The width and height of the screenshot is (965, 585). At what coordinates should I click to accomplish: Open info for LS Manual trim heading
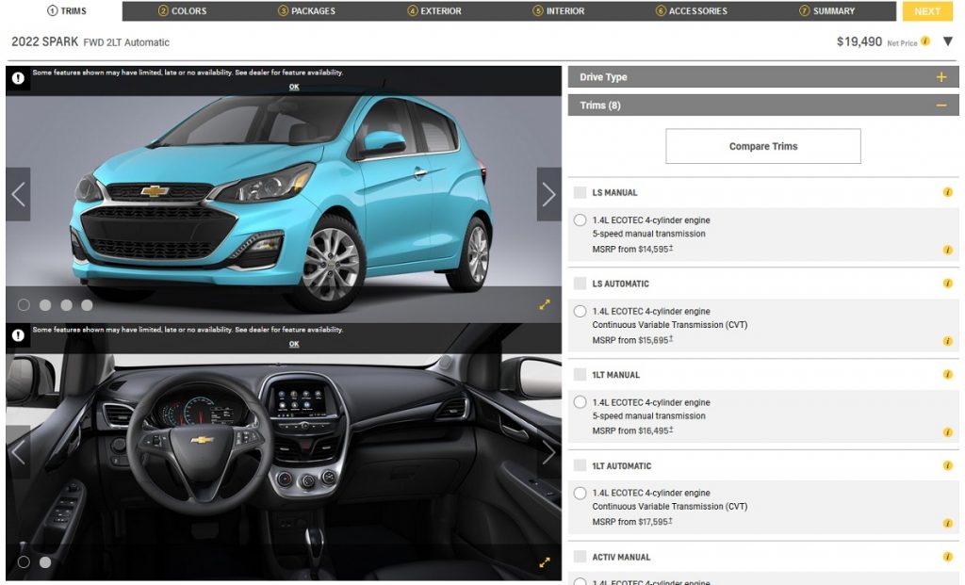pos(948,192)
